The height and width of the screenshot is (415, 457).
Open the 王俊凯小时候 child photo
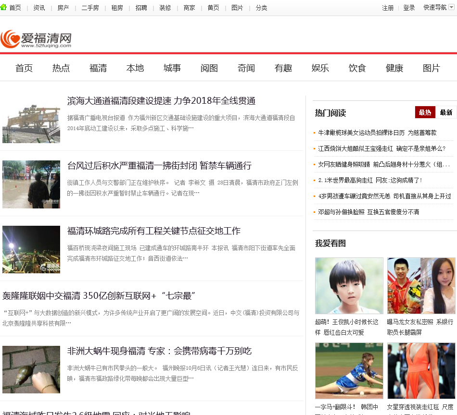tap(349, 285)
